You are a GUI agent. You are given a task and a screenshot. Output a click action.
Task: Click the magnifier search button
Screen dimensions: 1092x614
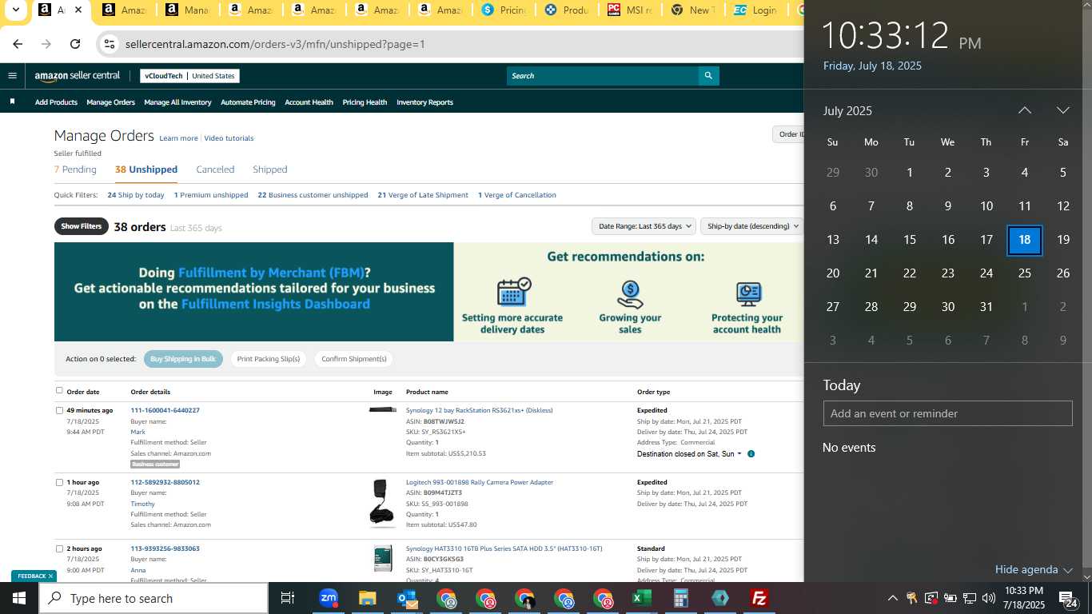707,76
